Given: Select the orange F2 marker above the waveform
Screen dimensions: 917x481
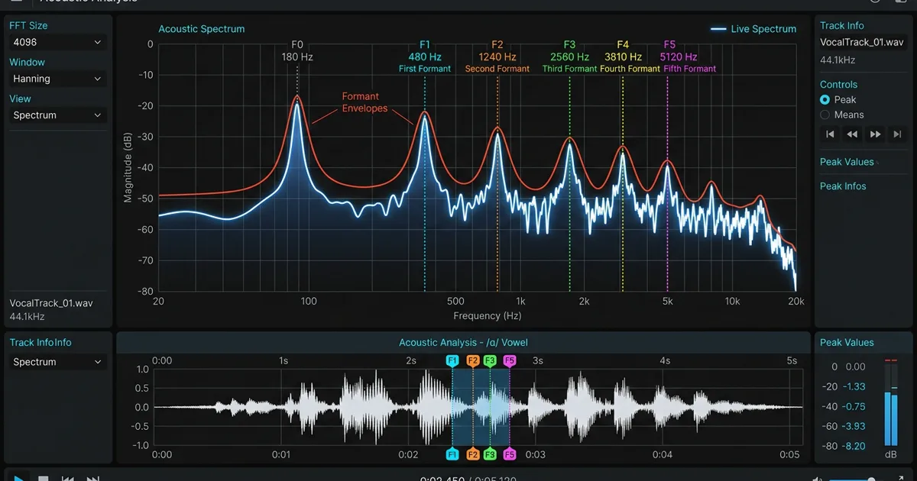Looking at the screenshot, I should pos(473,360).
